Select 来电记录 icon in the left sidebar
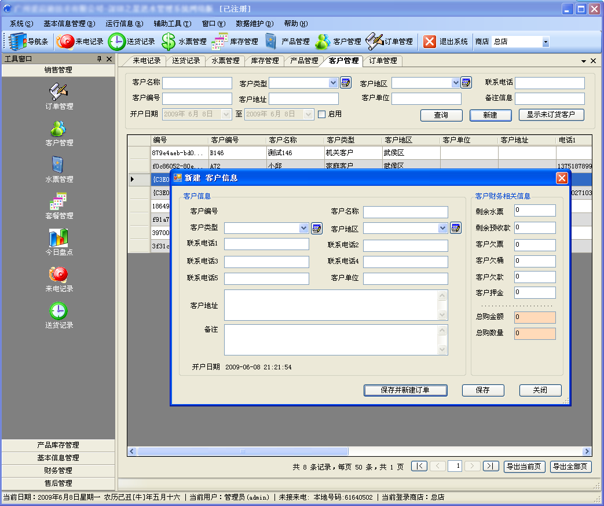The image size is (604, 506). 58,279
